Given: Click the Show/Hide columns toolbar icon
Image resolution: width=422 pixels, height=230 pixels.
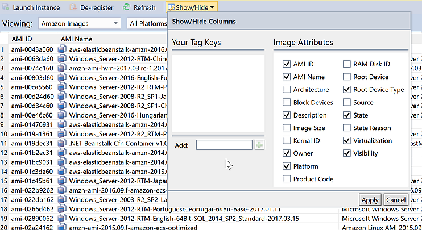Looking at the screenshot, I should pyautogui.click(x=172, y=7).
